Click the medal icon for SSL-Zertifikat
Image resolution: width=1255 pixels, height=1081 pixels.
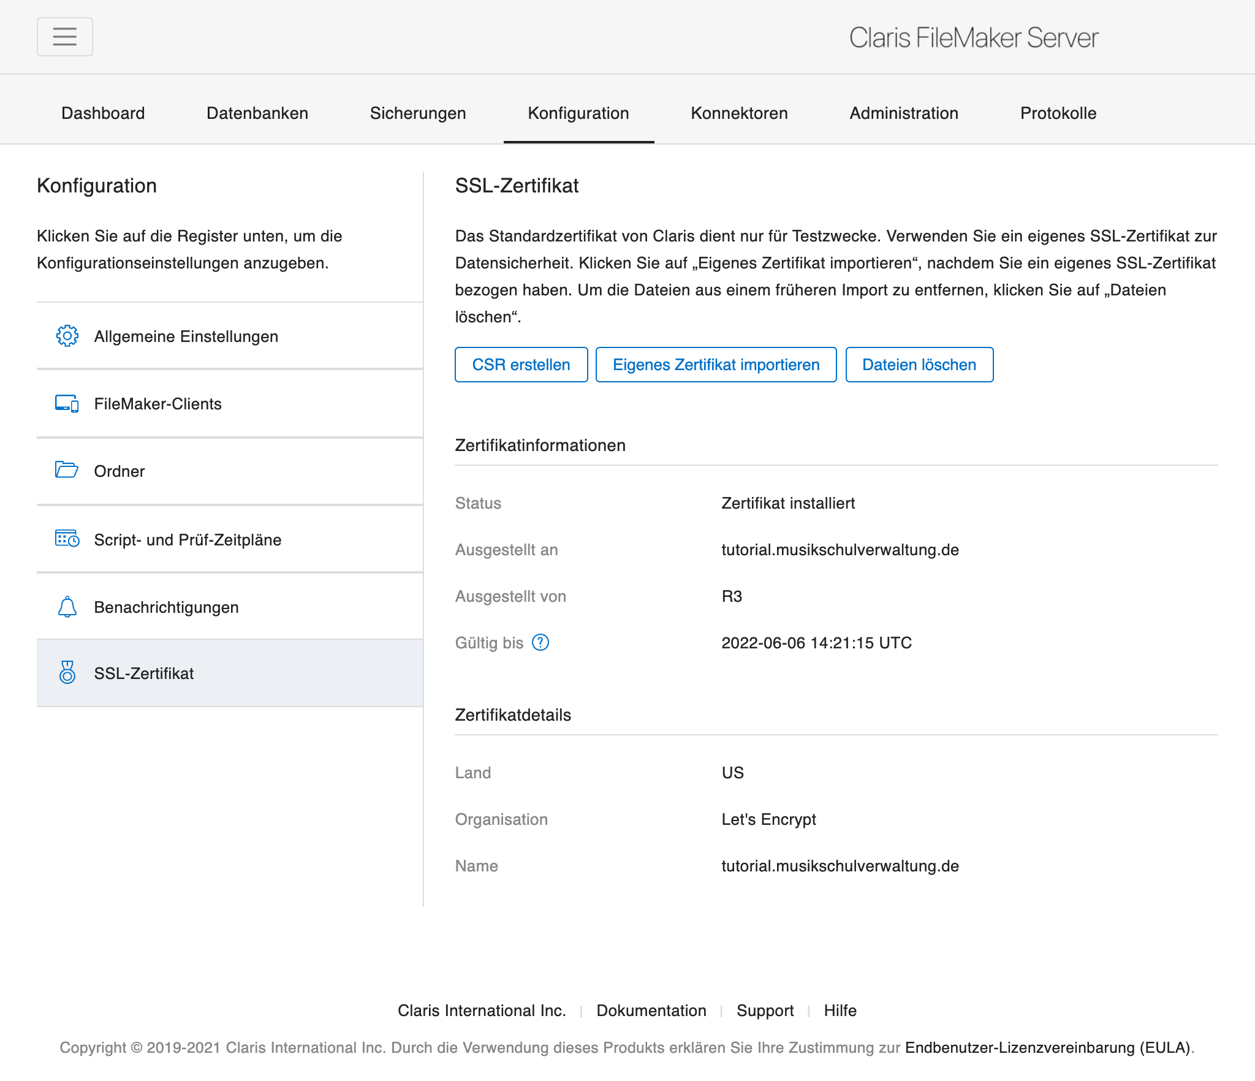click(67, 672)
